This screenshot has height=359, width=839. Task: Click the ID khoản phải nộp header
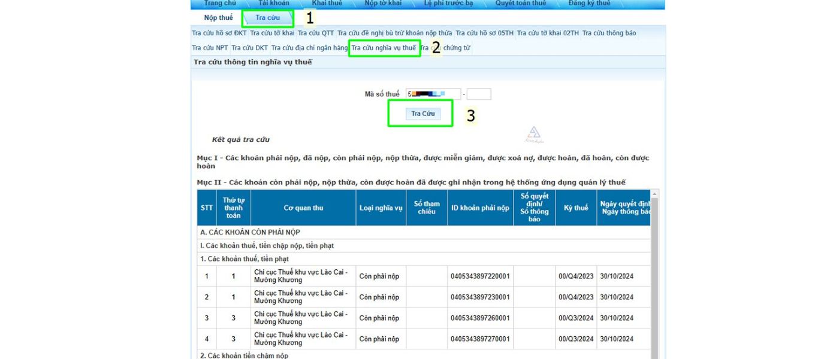[x=480, y=208]
